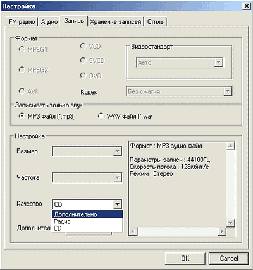253x270 pixels.
Task: Choose the AVI format radio button
Action: pyautogui.click(x=22, y=91)
